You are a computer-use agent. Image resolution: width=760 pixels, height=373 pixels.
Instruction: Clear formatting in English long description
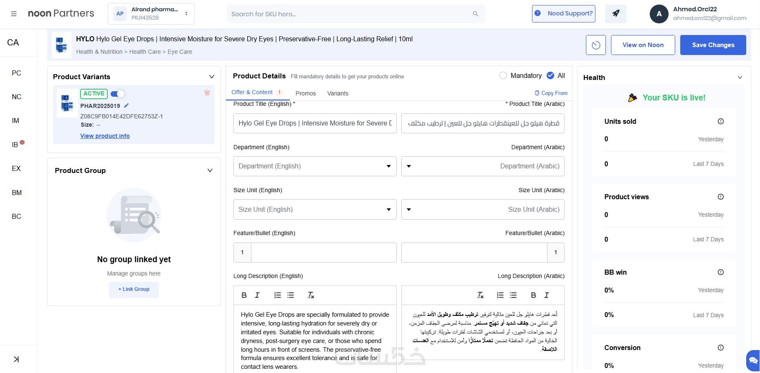(x=311, y=295)
